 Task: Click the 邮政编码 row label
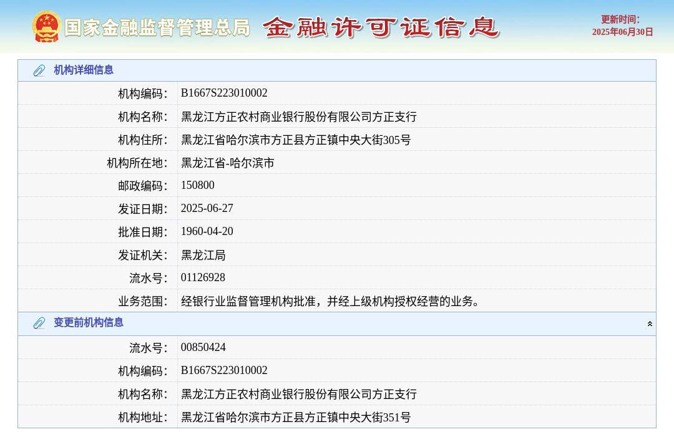(143, 186)
